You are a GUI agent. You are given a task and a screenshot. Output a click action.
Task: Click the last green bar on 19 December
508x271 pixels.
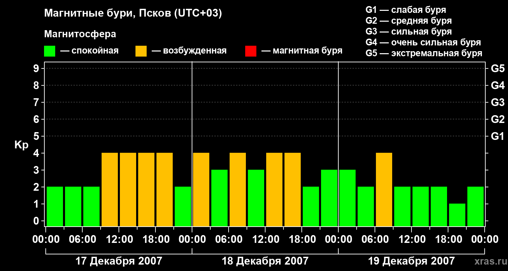tap(475, 206)
